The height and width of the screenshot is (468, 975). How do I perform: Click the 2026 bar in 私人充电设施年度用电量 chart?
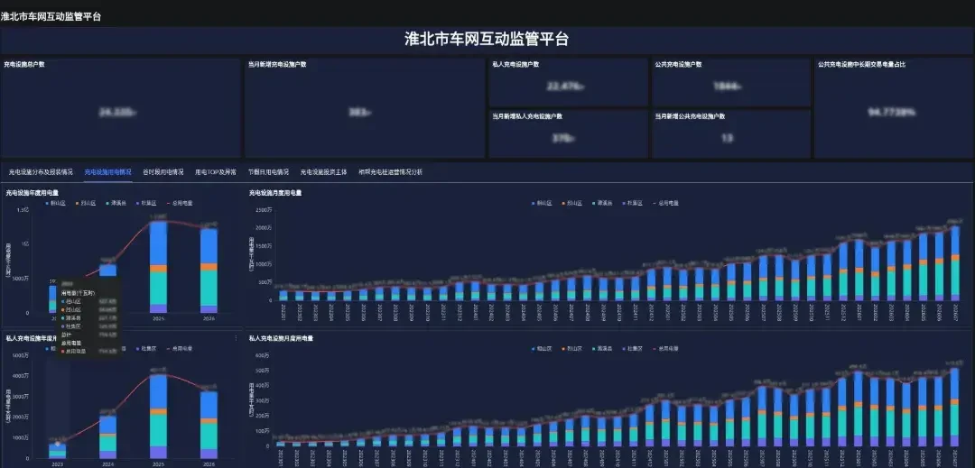(209, 426)
